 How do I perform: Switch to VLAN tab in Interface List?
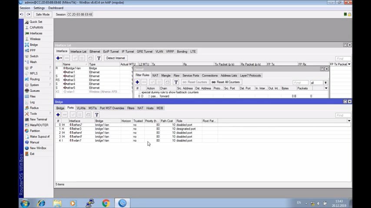coord(159,52)
